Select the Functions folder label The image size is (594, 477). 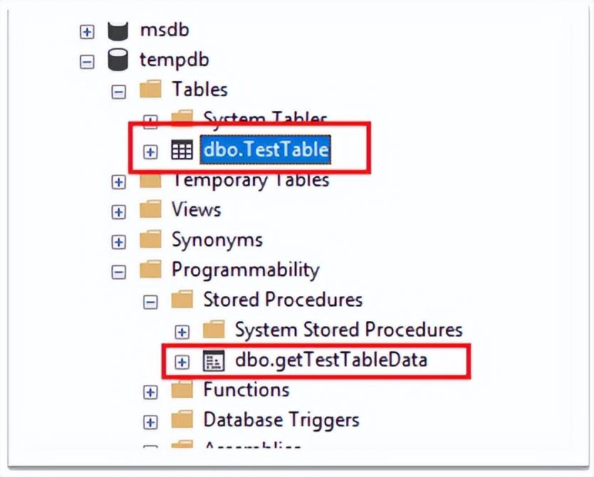(246, 390)
